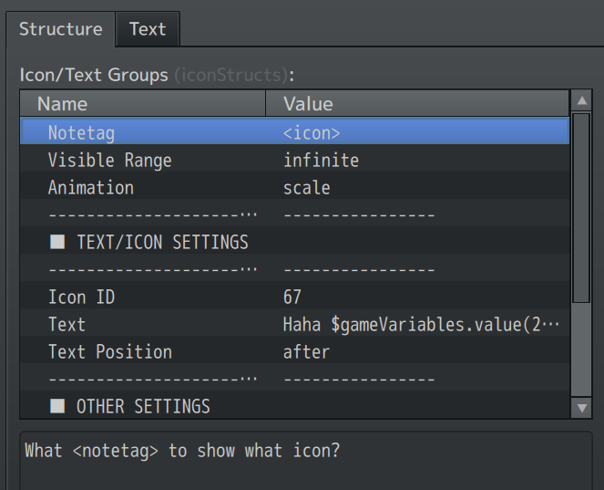Select the Text Position row

point(109,352)
